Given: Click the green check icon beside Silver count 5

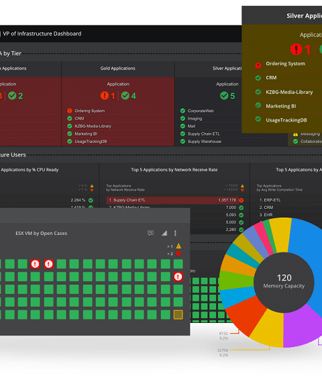Looking at the screenshot, I should tap(224, 95).
